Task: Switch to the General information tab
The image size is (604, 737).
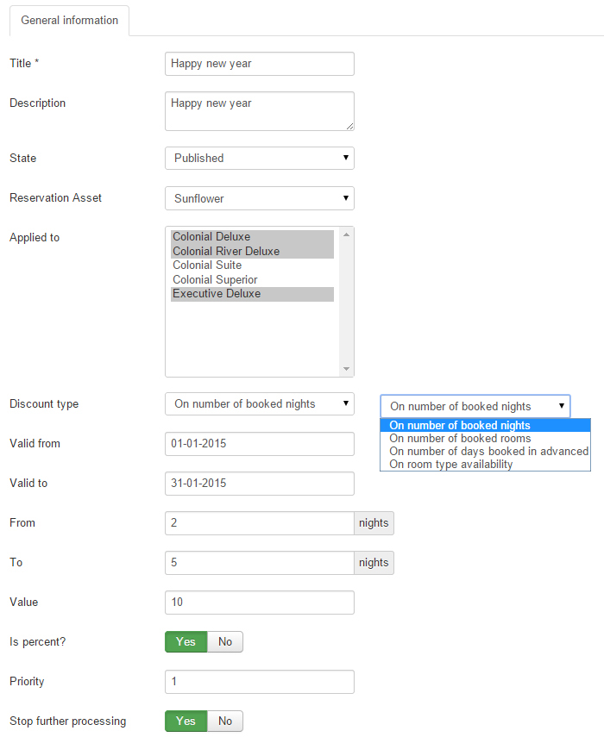Action: [69, 21]
